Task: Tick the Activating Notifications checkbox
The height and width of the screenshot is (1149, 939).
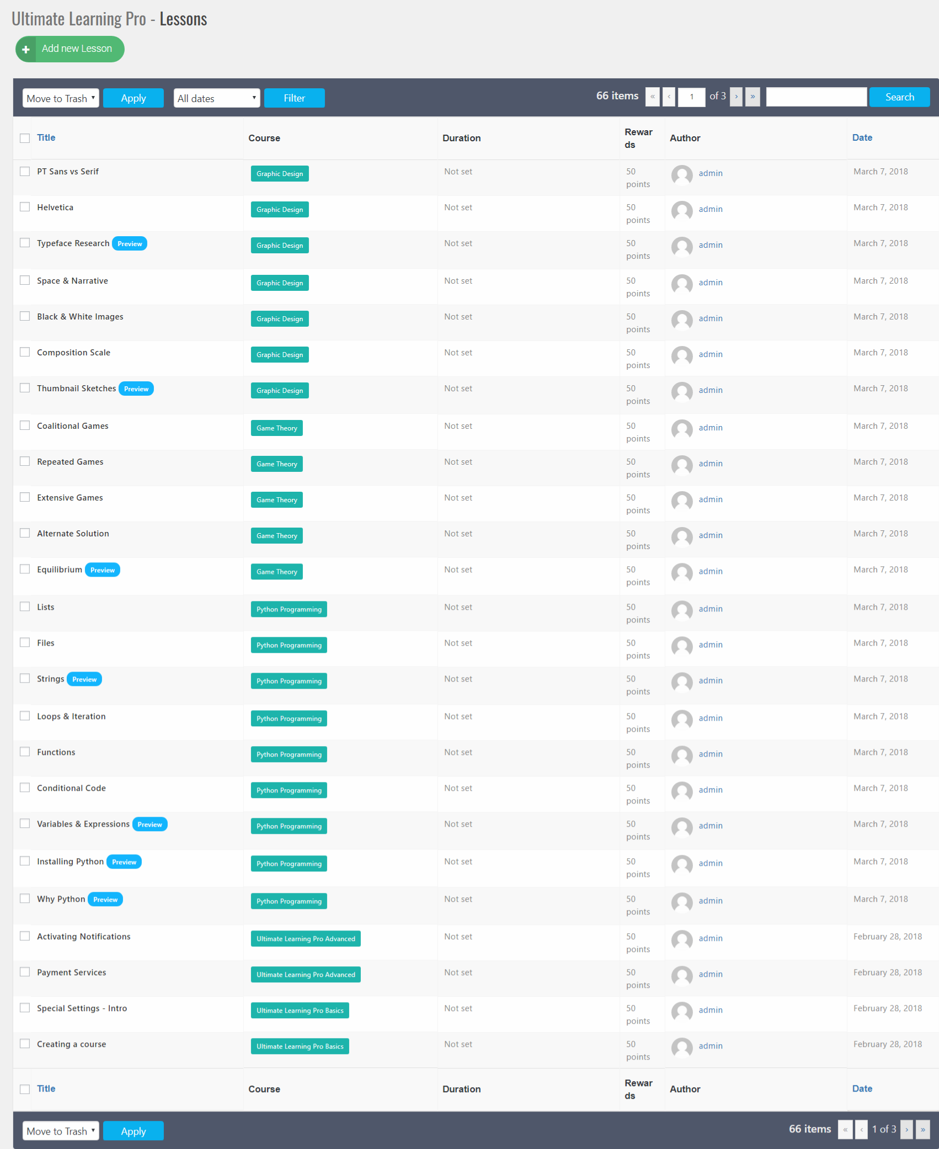Action: click(x=25, y=936)
